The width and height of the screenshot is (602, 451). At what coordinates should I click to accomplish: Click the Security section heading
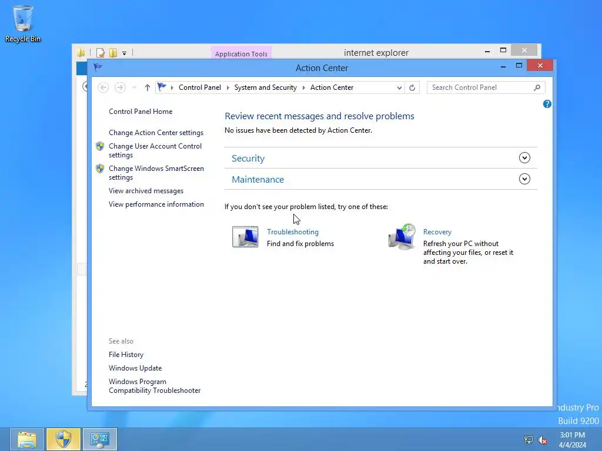point(248,159)
